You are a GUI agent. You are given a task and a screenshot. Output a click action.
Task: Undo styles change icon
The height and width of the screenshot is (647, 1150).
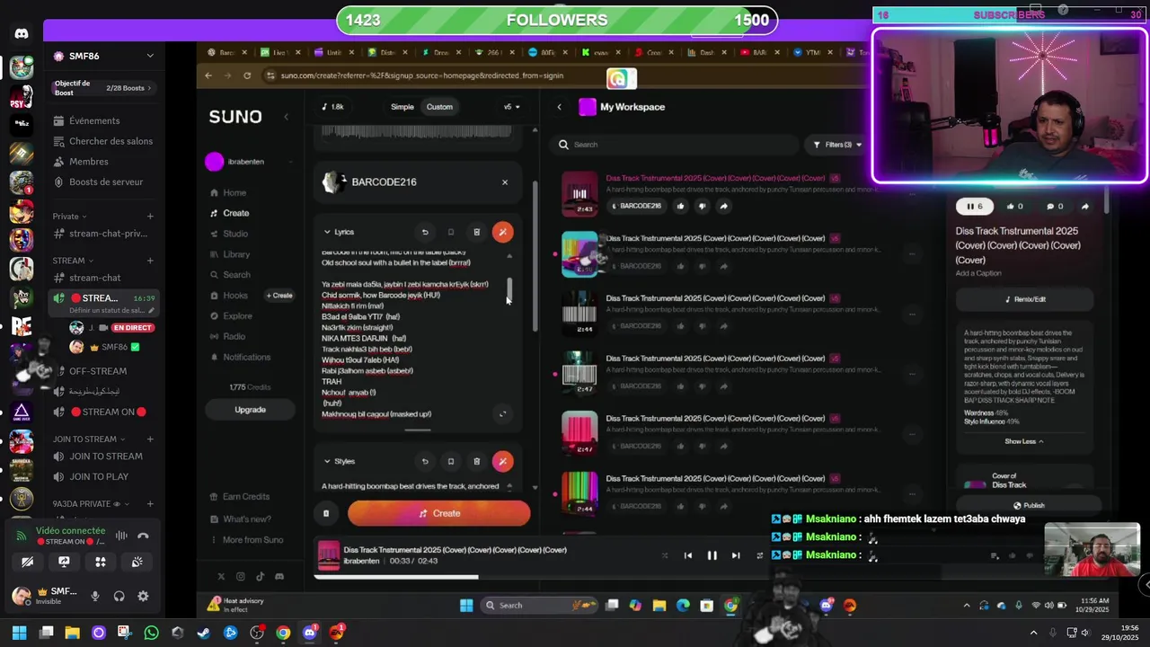click(425, 461)
